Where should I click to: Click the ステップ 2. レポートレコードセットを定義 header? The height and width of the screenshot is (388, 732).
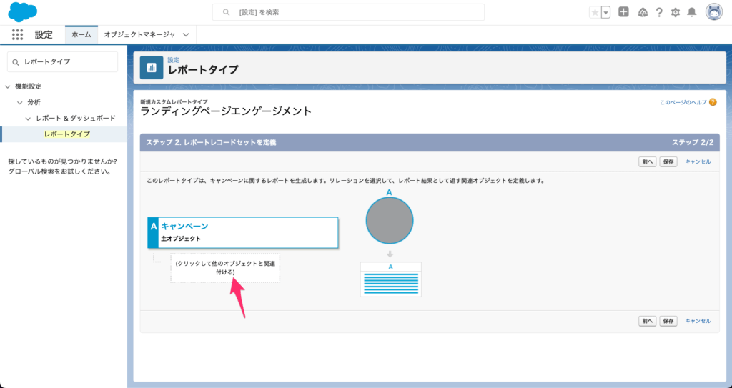[211, 142]
